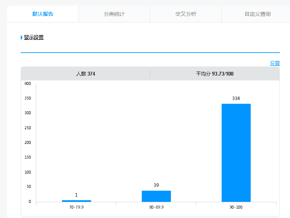Select the 70-79.9 bar in the chart
Screen dimensions: 290x218
[x=76, y=201]
